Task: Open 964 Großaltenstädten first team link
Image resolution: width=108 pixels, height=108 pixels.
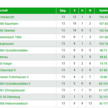Action: [x=14, y=50]
